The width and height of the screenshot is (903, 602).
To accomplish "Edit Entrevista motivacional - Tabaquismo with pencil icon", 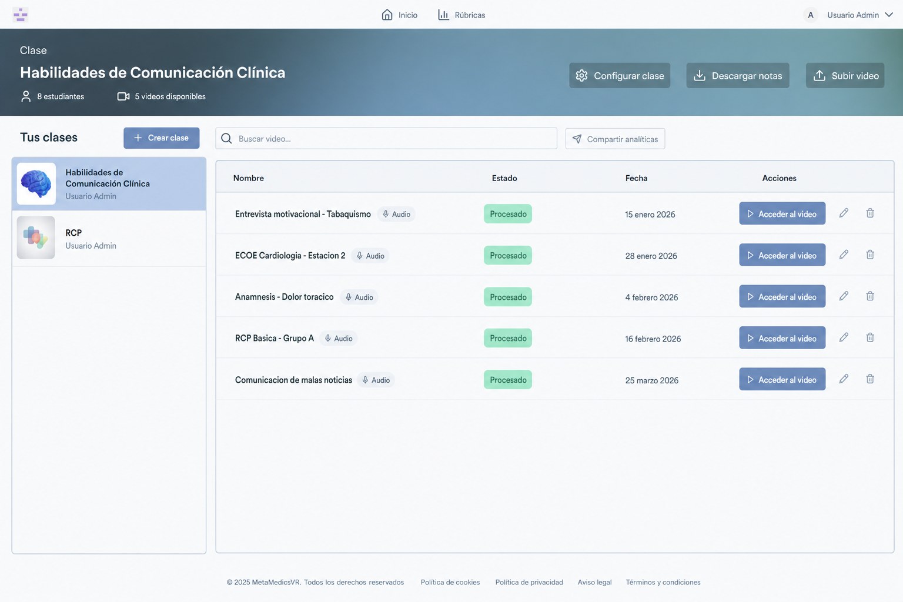I will tap(844, 213).
